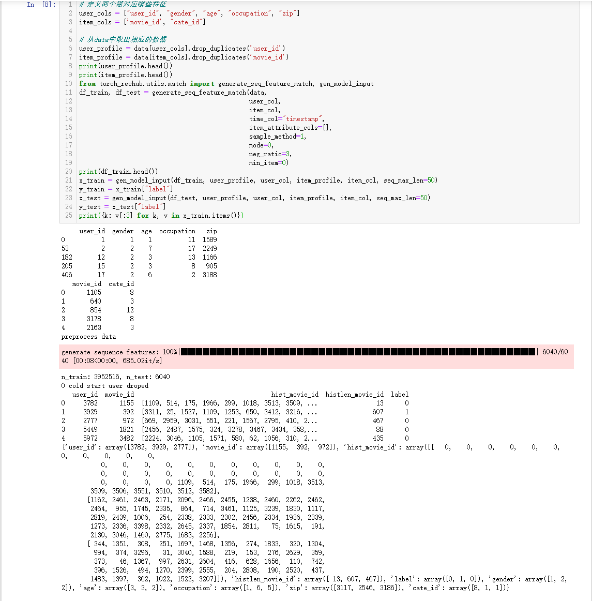The image size is (592, 601).
Task: Click the '6040/60' progress count
Action: pos(555,352)
